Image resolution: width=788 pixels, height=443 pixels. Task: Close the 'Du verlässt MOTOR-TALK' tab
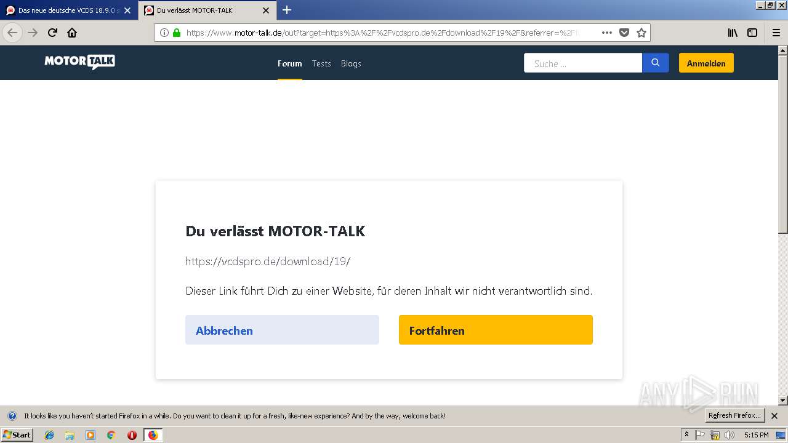tap(266, 10)
